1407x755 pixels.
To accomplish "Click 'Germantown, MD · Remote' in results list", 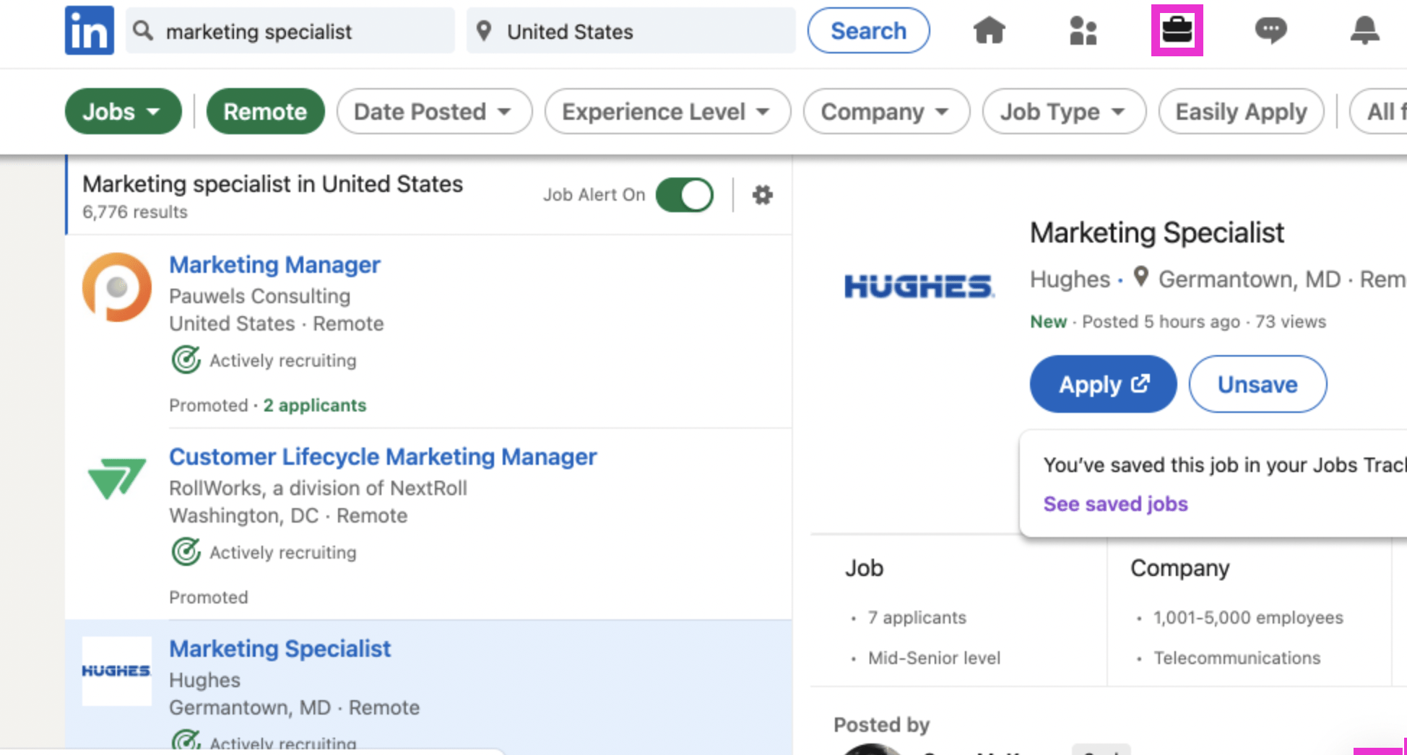I will point(294,707).
